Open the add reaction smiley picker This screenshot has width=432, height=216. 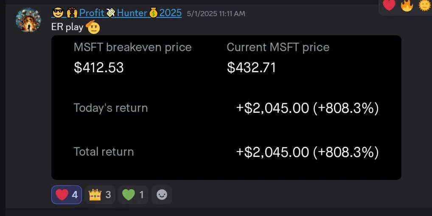point(162,195)
